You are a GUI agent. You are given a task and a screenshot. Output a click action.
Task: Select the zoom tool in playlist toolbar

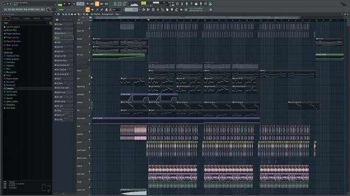tap(84, 14)
